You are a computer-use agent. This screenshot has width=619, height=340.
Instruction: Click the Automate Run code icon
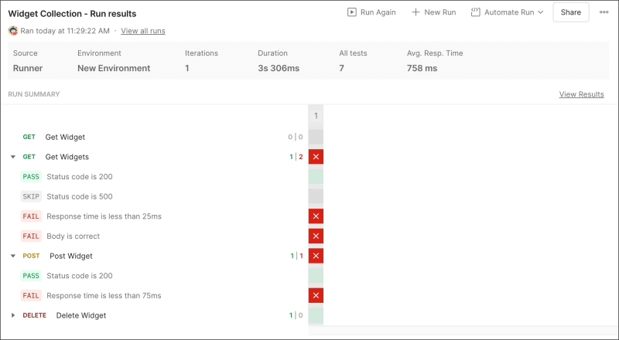click(x=475, y=12)
